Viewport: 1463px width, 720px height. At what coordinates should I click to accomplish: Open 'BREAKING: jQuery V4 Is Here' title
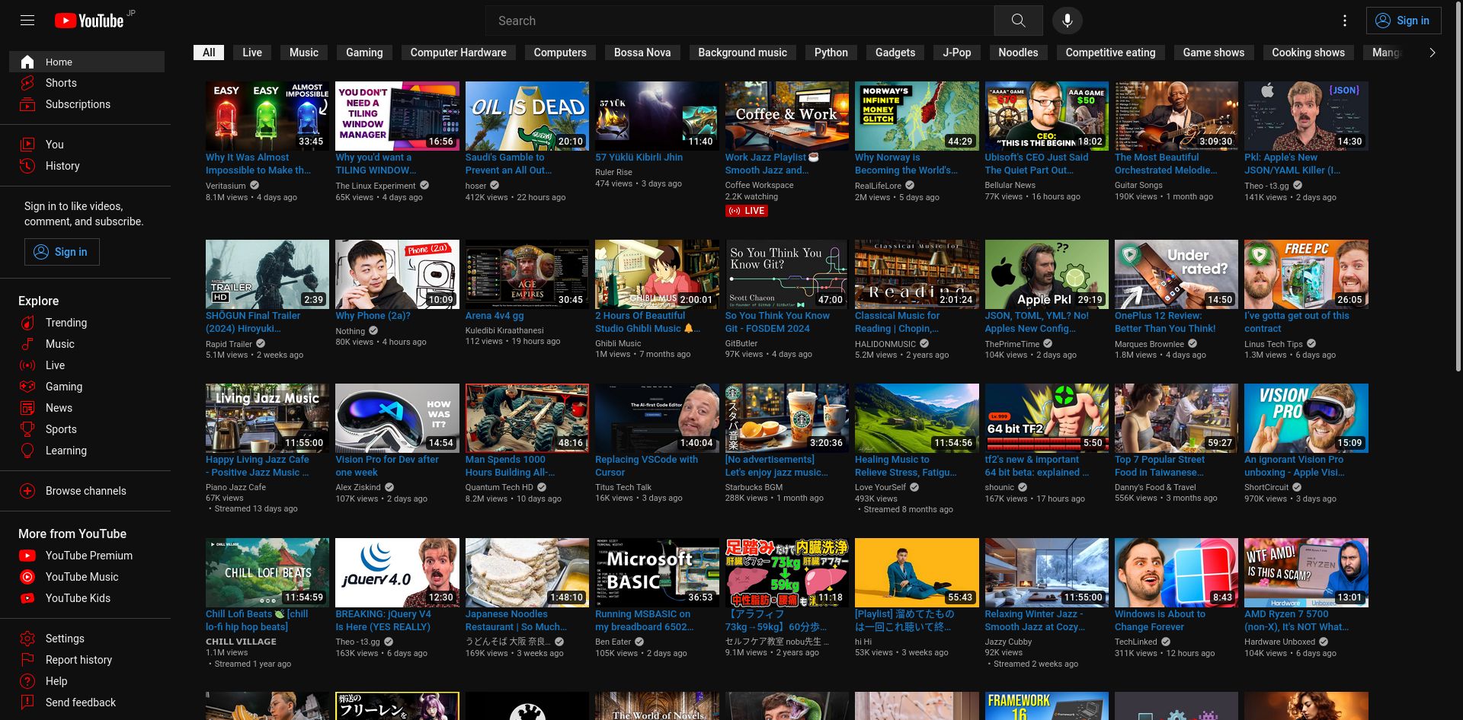coord(383,620)
